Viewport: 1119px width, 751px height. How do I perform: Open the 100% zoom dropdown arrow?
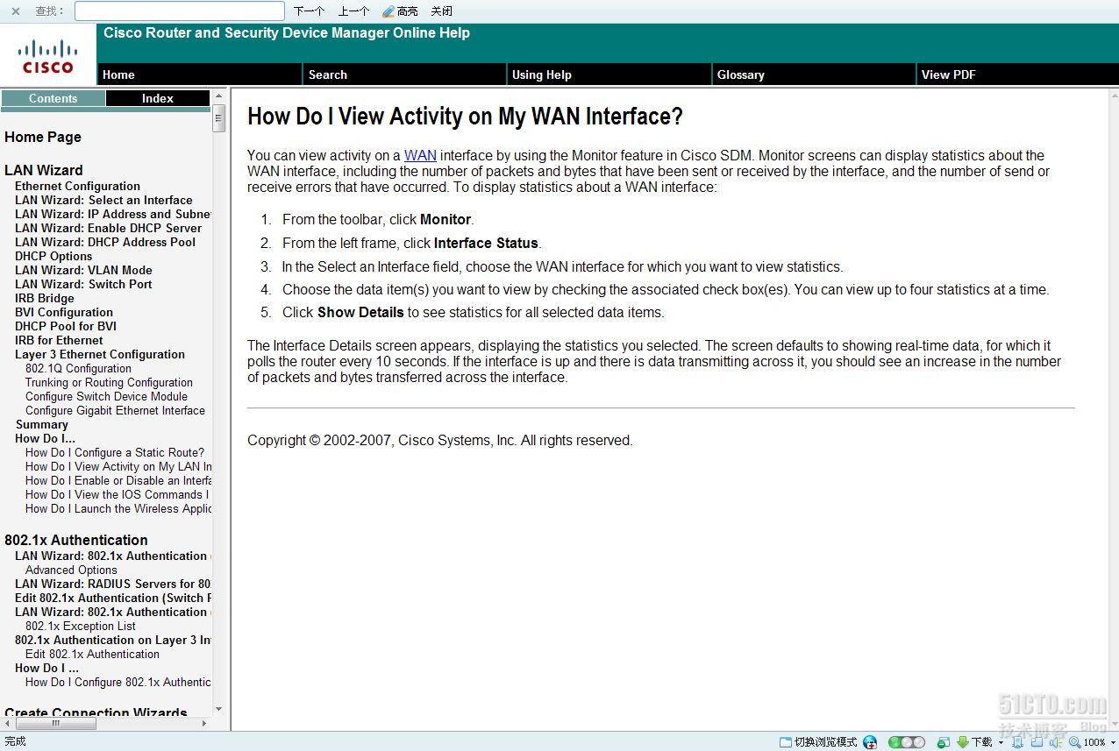[1112, 743]
